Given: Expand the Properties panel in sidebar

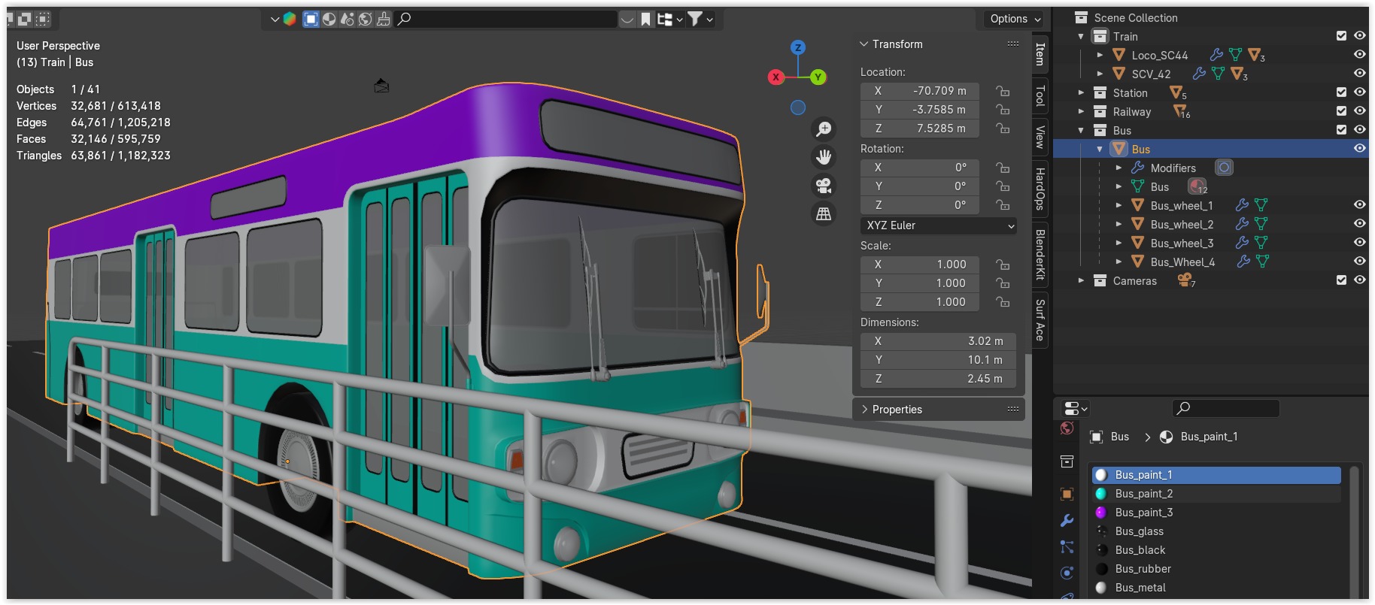Looking at the screenshot, I should tap(864, 410).
